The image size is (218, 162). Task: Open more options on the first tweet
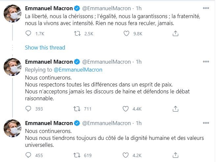[x=206, y=7]
